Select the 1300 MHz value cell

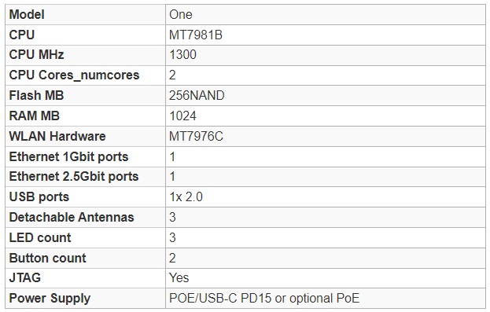pyautogui.click(x=326, y=55)
